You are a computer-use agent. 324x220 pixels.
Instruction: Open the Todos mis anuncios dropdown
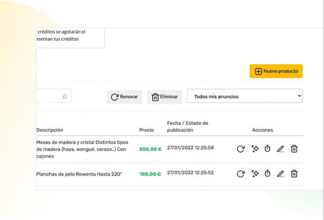click(245, 96)
